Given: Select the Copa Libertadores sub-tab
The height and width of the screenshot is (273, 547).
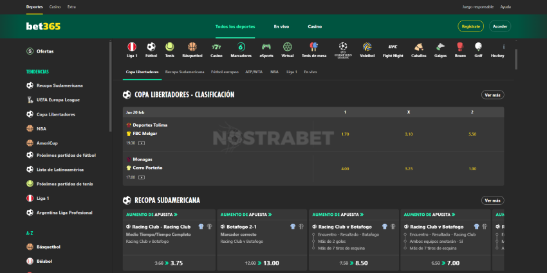Looking at the screenshot, I should tap(142, 72).
